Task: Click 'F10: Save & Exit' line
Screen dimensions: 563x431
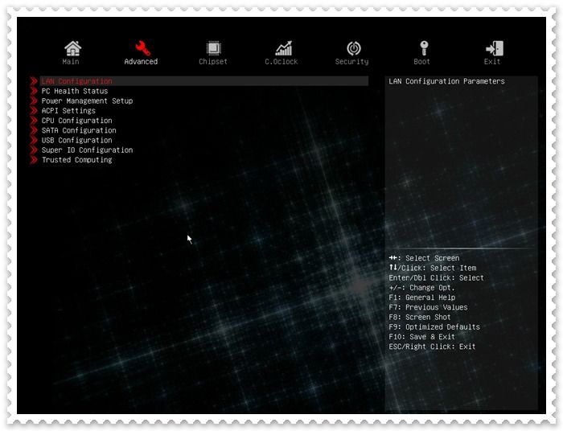Action: [422, 337]
